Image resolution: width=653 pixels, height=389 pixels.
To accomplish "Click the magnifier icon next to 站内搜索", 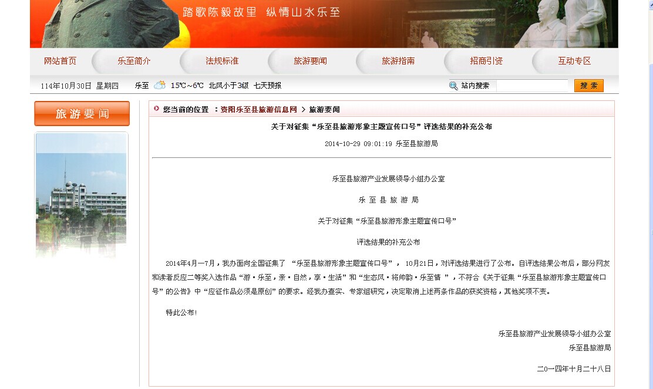I will tap(453, 86).
